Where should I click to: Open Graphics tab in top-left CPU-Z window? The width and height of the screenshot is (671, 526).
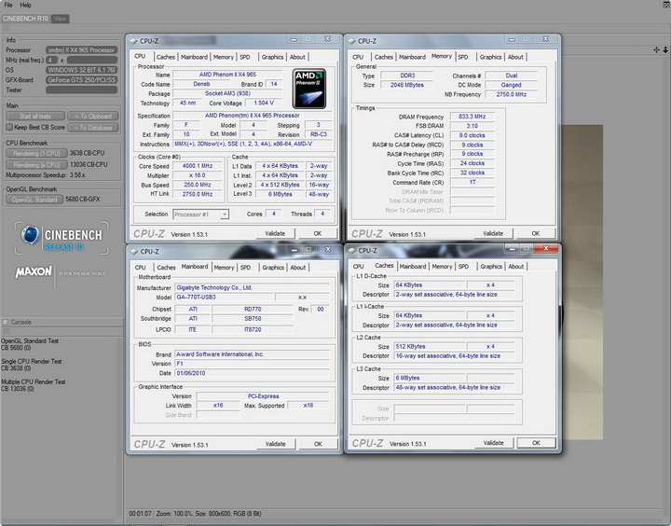272,57
